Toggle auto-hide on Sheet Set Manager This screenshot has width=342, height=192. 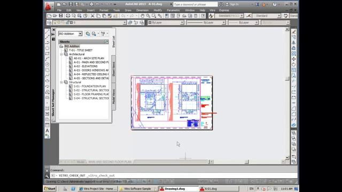[53, 34]
